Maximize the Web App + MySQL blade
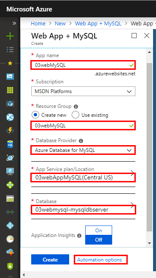The height and width of the screenshot is (278, 156). [134, 36]
